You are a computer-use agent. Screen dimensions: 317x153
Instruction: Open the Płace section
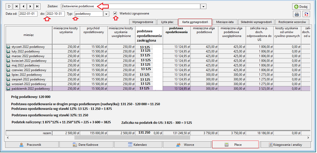[235, 144]
